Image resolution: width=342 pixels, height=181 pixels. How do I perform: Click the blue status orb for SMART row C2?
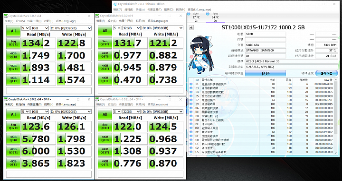[191, 148]
